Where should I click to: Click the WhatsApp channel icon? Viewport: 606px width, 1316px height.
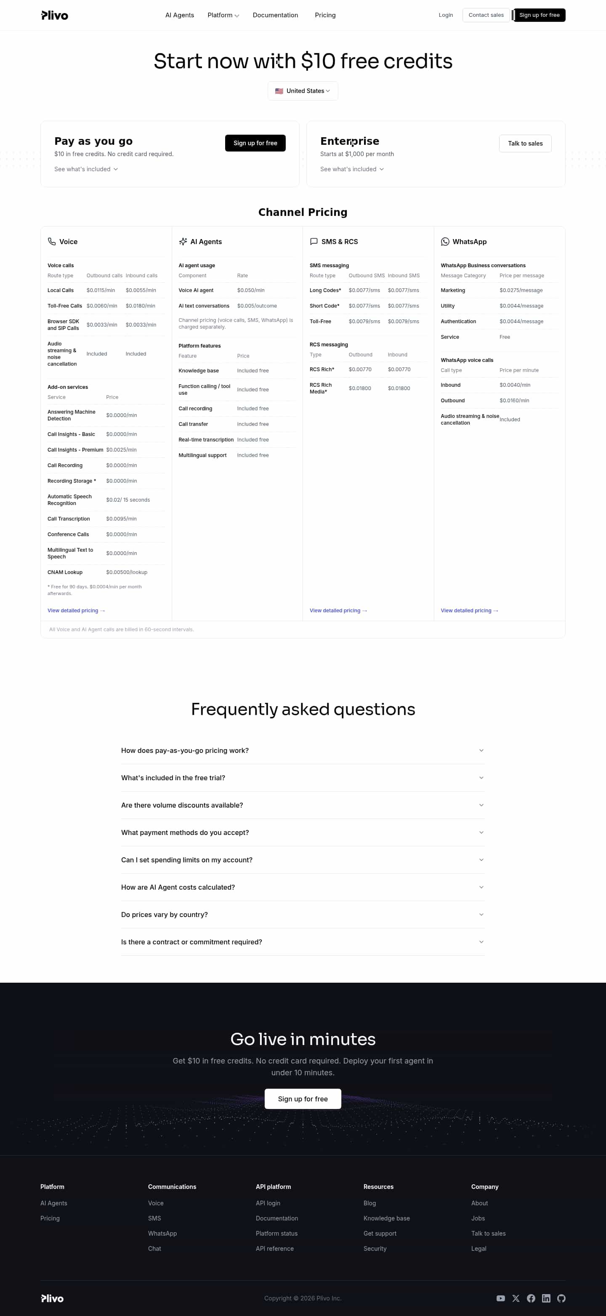tap(445, 242)
